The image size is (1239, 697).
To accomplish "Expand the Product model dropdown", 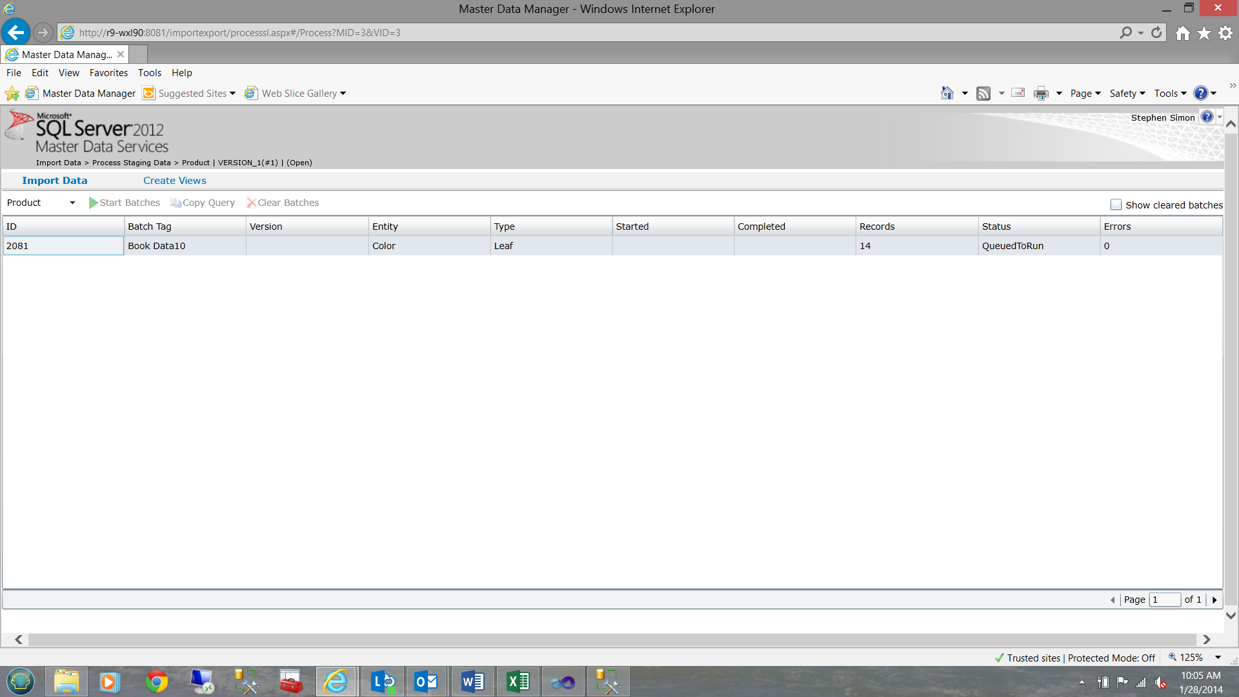I will [x=72, y=203].
